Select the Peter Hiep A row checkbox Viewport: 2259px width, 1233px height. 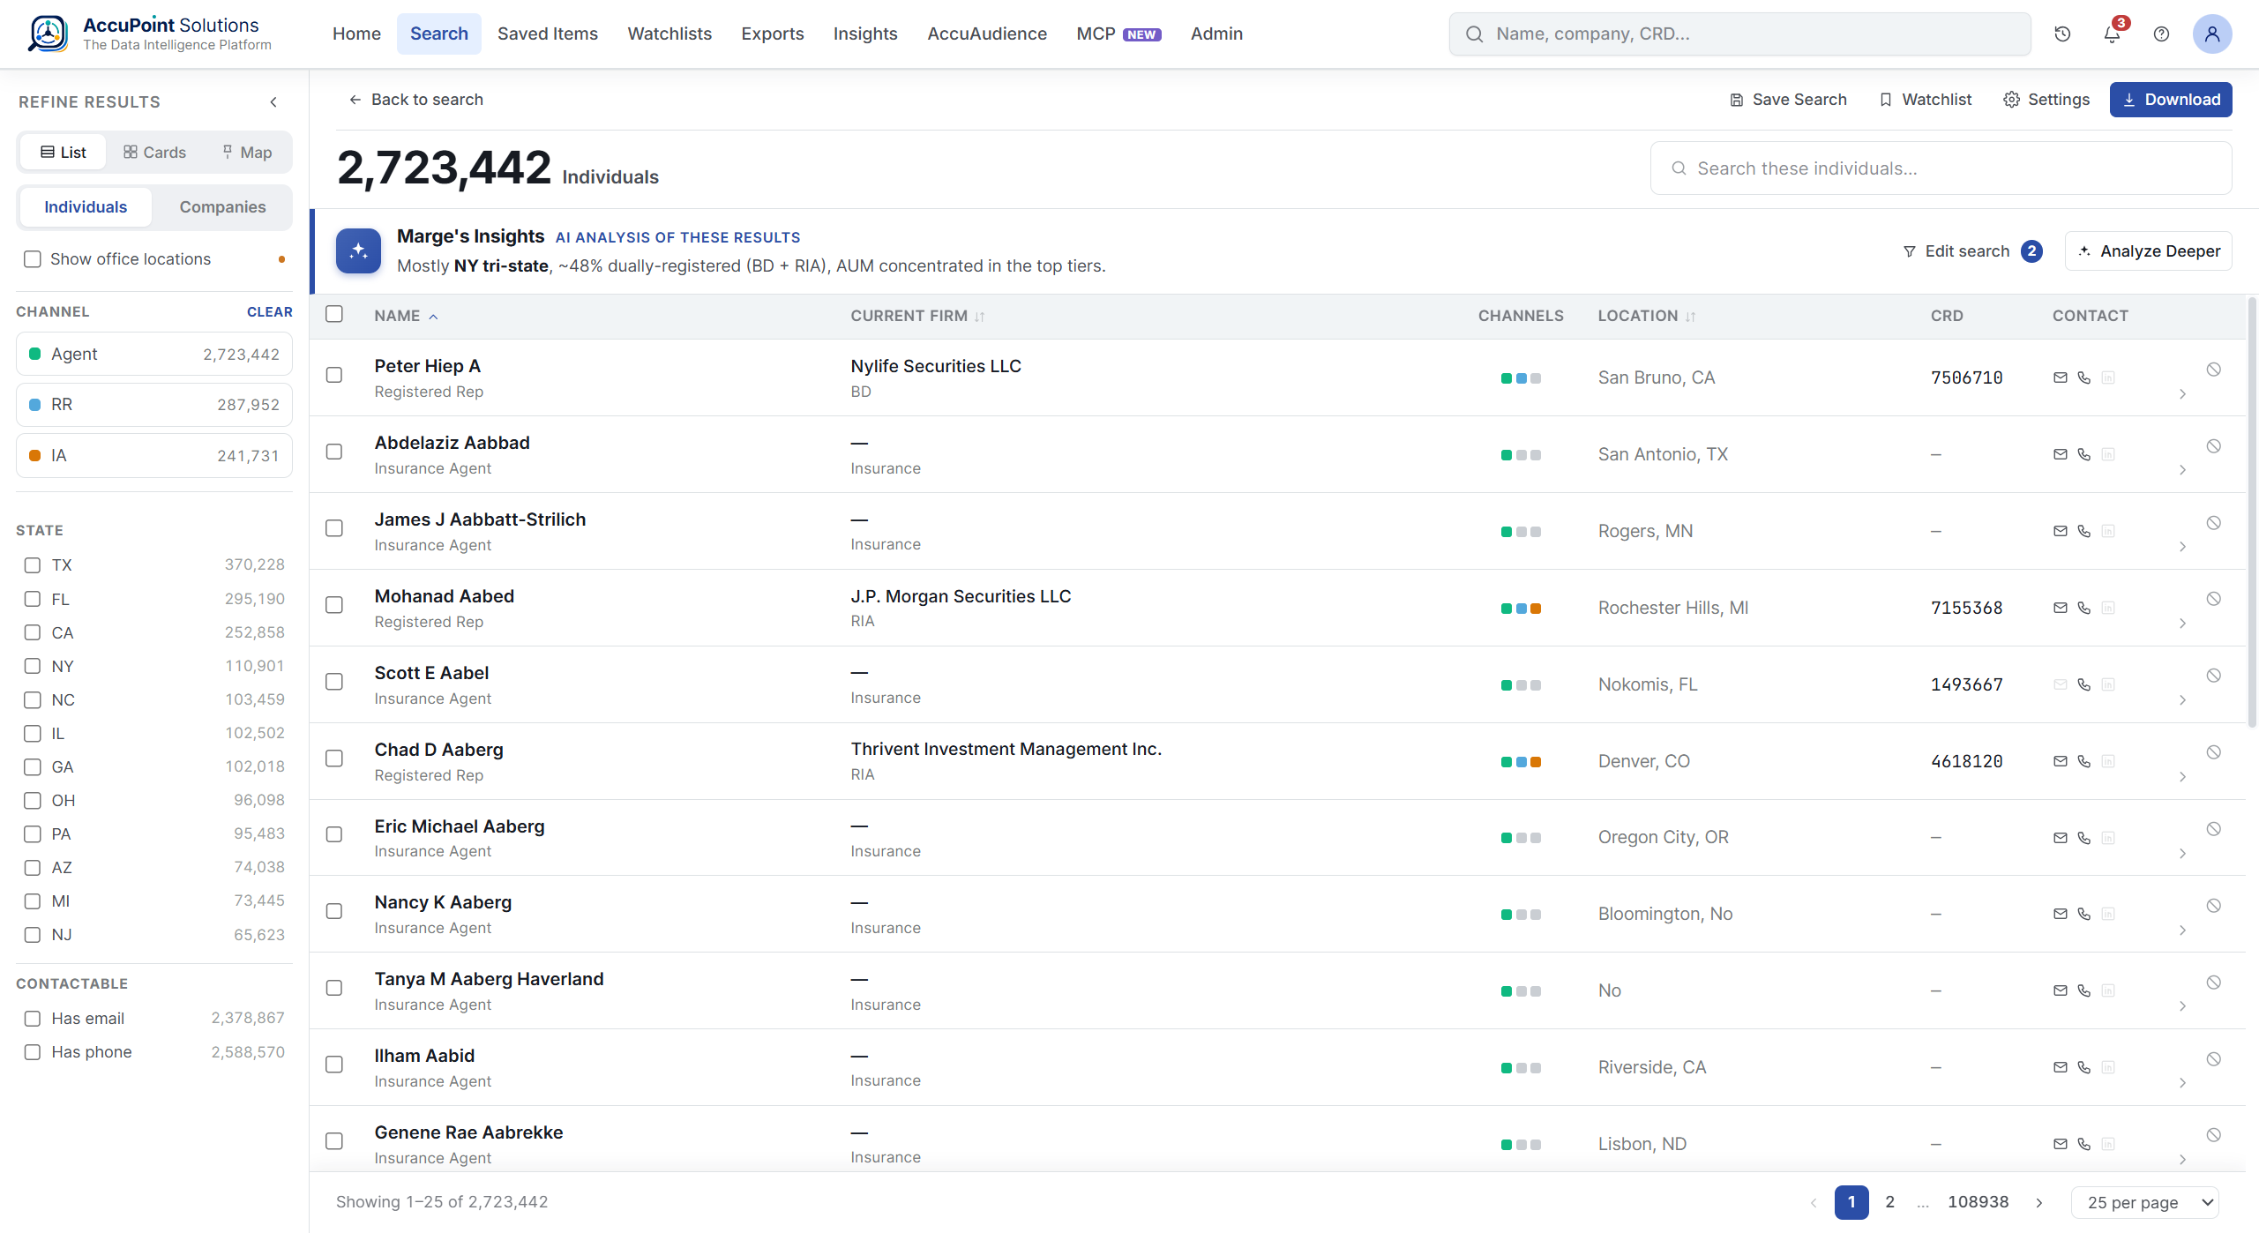pos(334,375)
